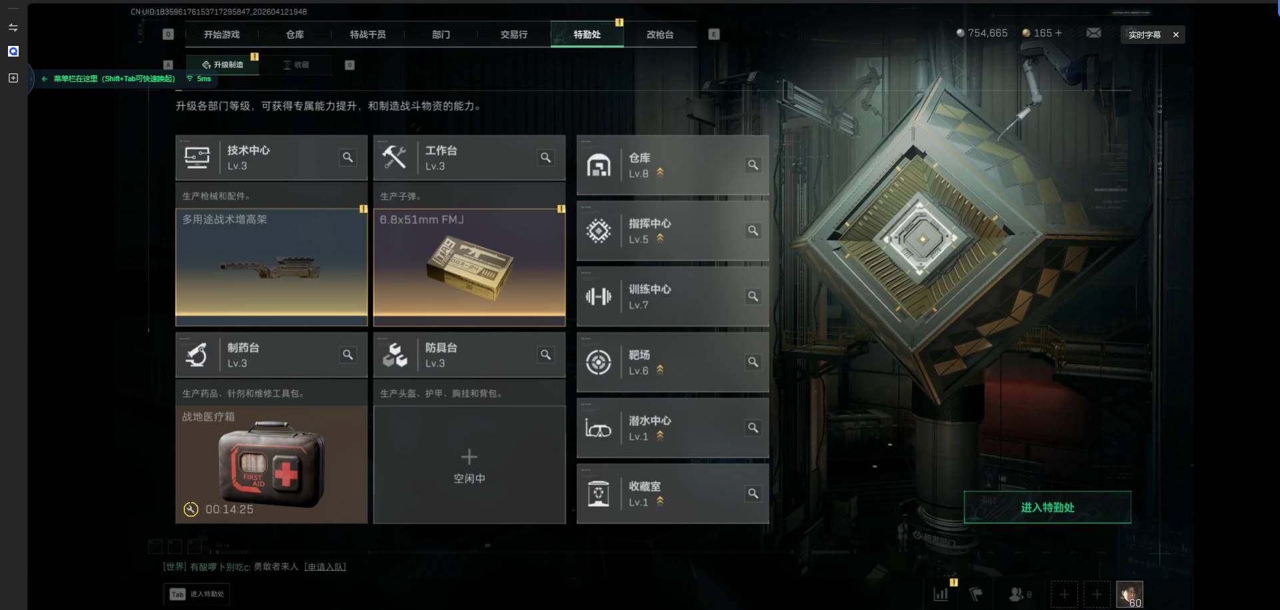Close the 实时字幕 live caption toggle
1280x610 pixels.
pos(1176,35)
